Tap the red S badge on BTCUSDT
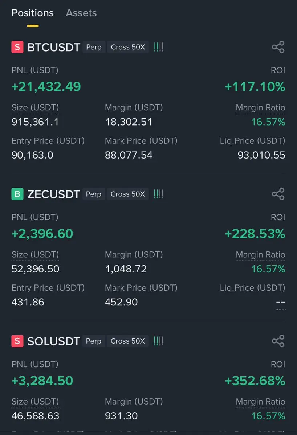297x435 pixels. pyautogui.click(x=17, y=47)
